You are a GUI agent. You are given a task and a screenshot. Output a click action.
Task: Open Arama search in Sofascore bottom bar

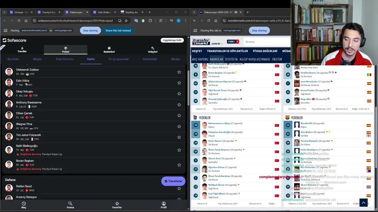tap(70, 205)
